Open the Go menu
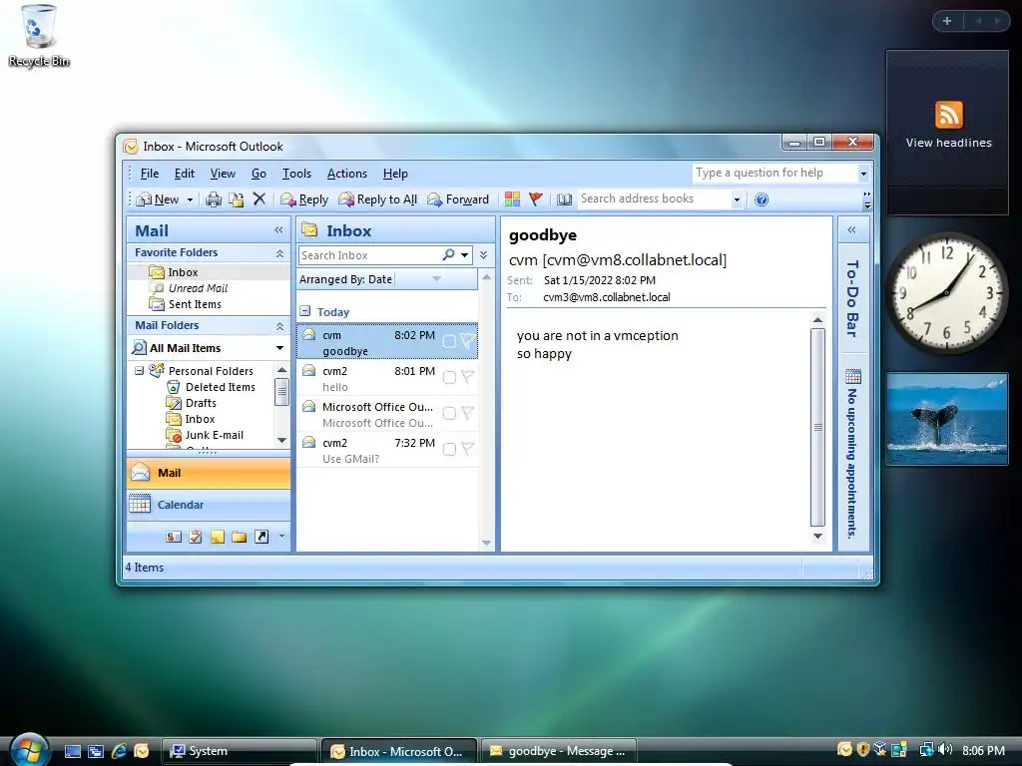Screen dimensions: 1022x766 tap(258, 174)
